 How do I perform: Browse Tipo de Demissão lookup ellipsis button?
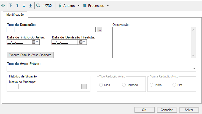click(100, 29)
